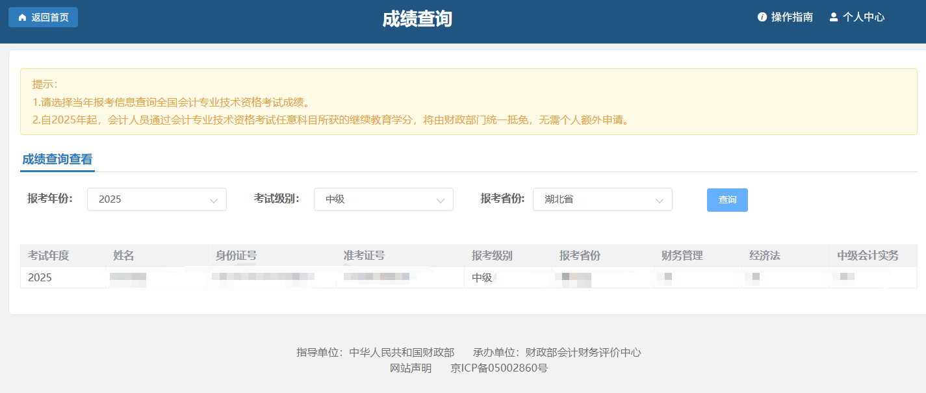Image resolution: width=926 pixels, height=393 pixels.
Task: Open the 报考年份 year dropdown showing 2025
Action: click(x=156, y=199)
